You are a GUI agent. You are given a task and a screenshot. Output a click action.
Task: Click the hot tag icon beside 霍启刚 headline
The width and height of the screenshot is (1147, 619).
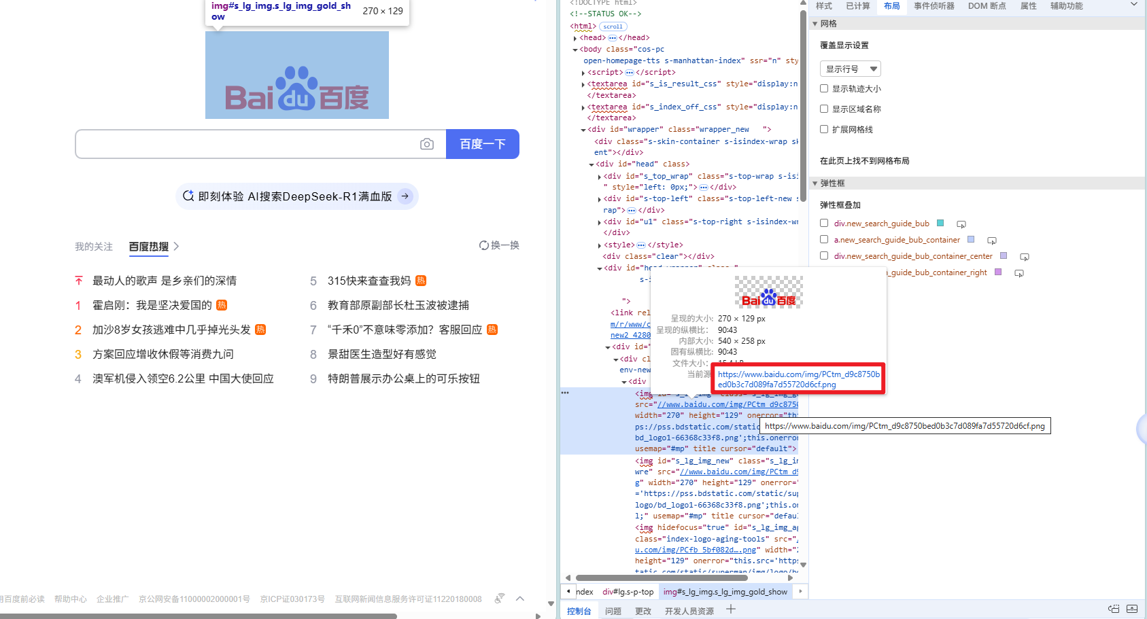[222, 305]
